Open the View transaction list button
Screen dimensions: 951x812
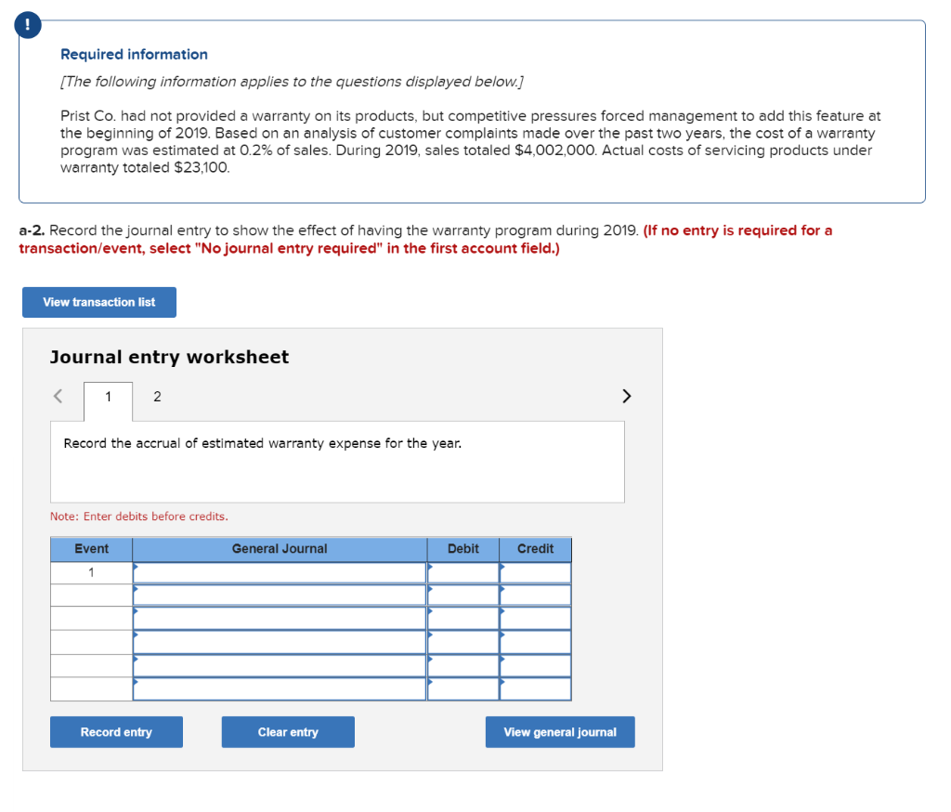[x=99, y=302]
